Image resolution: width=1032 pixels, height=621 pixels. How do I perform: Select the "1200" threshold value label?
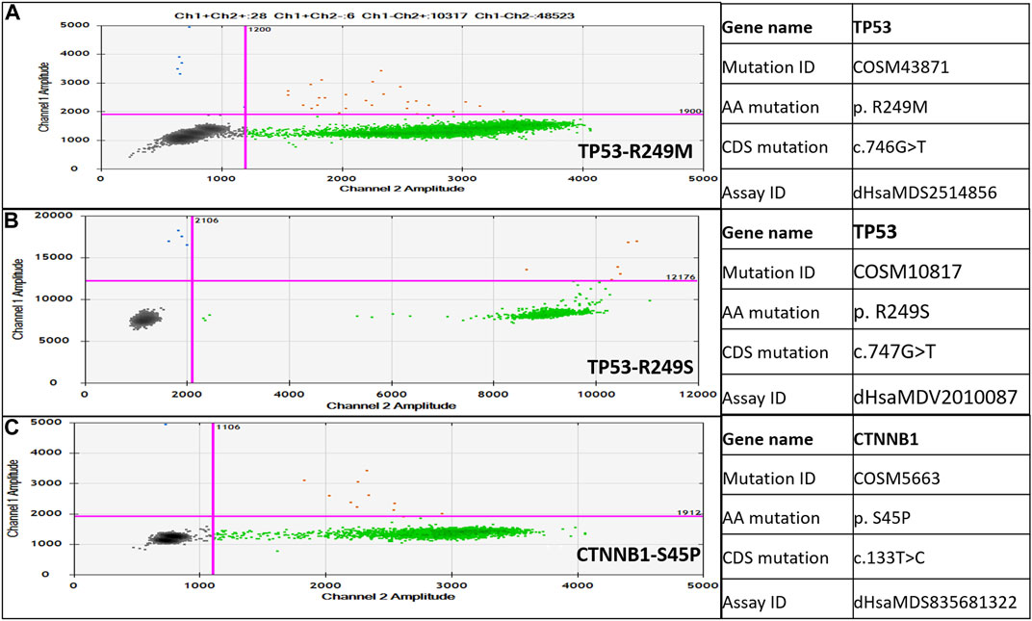258,30
